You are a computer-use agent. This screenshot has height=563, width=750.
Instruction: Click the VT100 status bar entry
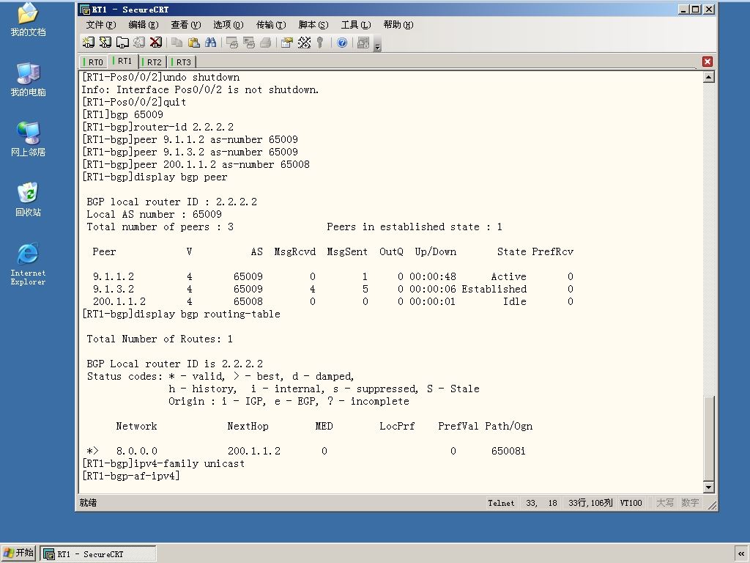pyautogui.click(x=631, y=503)
